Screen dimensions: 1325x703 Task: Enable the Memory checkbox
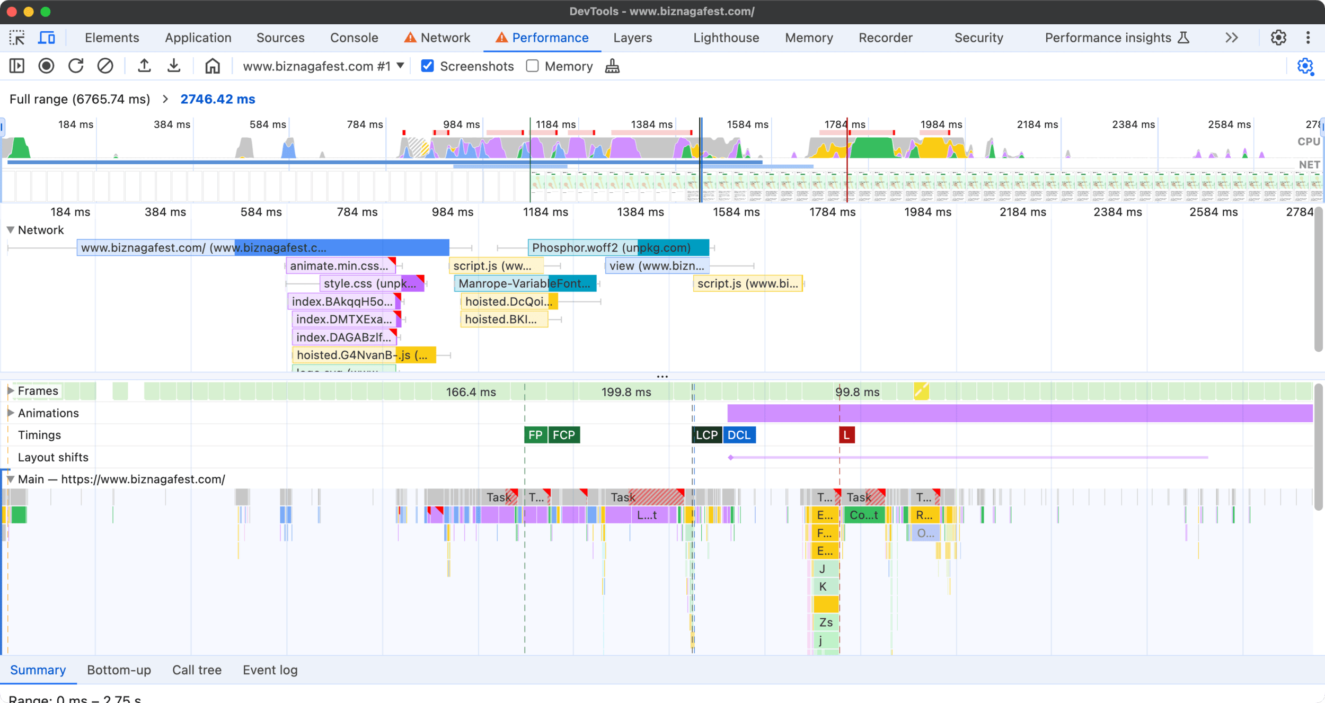(x=532, y=66)
